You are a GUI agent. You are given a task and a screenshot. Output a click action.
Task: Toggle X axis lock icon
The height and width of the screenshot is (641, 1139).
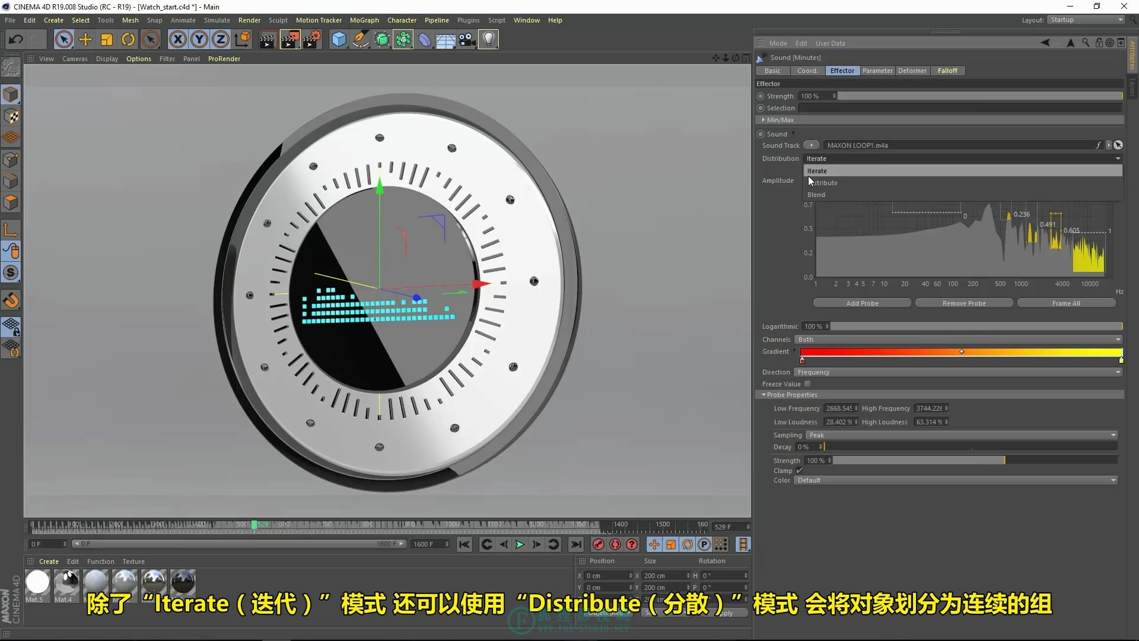pos(177,40)
